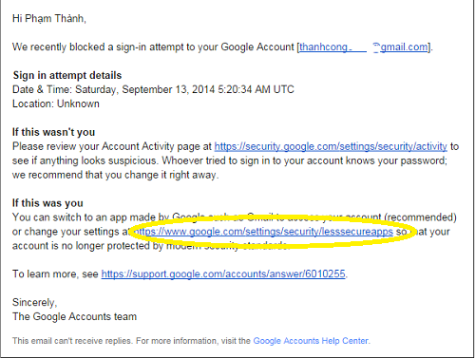Click the 'If this wasn't you' heading

tap(53, 132)
